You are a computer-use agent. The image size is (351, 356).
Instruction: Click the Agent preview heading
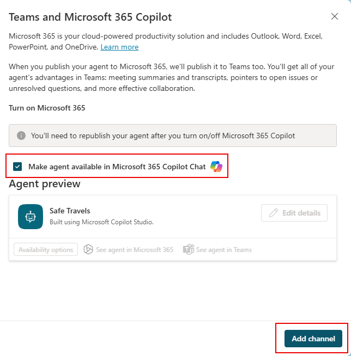45,184
